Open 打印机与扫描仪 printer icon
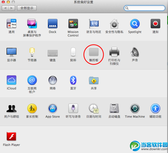Screen dimensions: 168x153 pos(114,52)
